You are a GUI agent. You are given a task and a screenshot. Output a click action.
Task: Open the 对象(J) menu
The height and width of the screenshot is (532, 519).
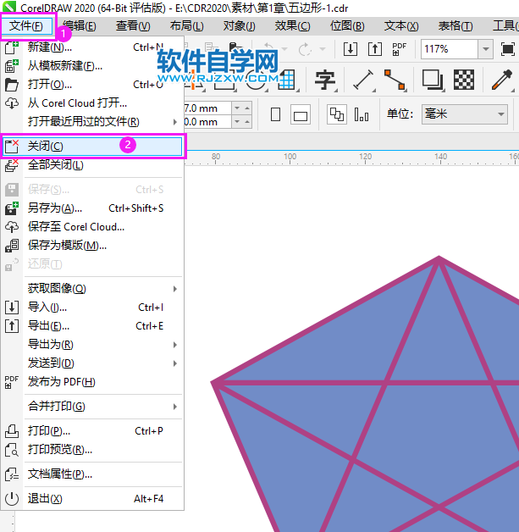click(240, 25)
